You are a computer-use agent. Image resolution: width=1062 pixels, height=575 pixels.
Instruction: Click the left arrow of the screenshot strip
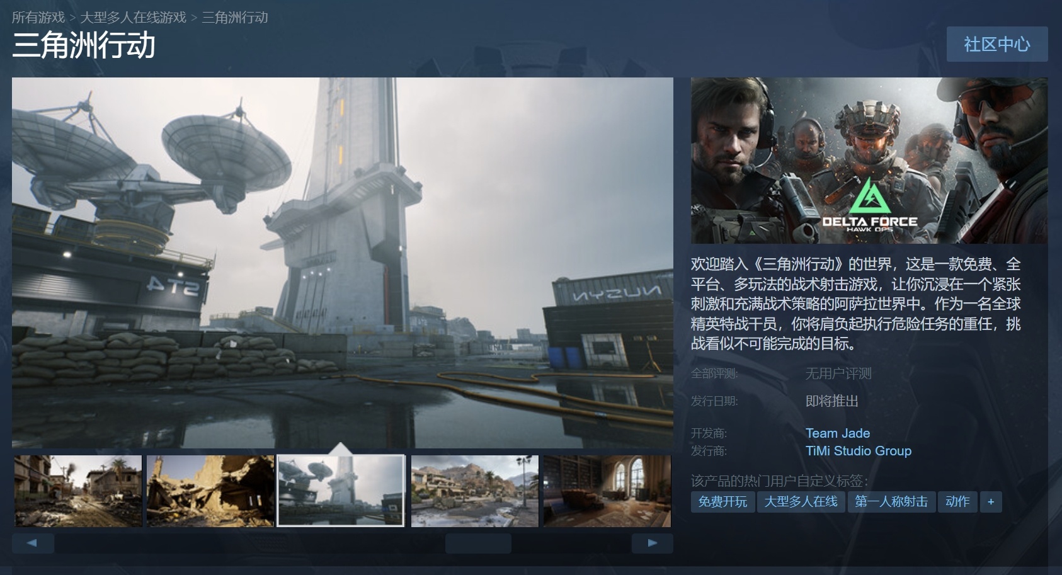point(33,543)
